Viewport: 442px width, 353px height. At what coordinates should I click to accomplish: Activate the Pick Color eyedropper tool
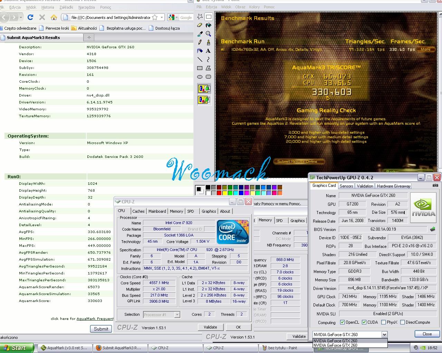point(200,34)
